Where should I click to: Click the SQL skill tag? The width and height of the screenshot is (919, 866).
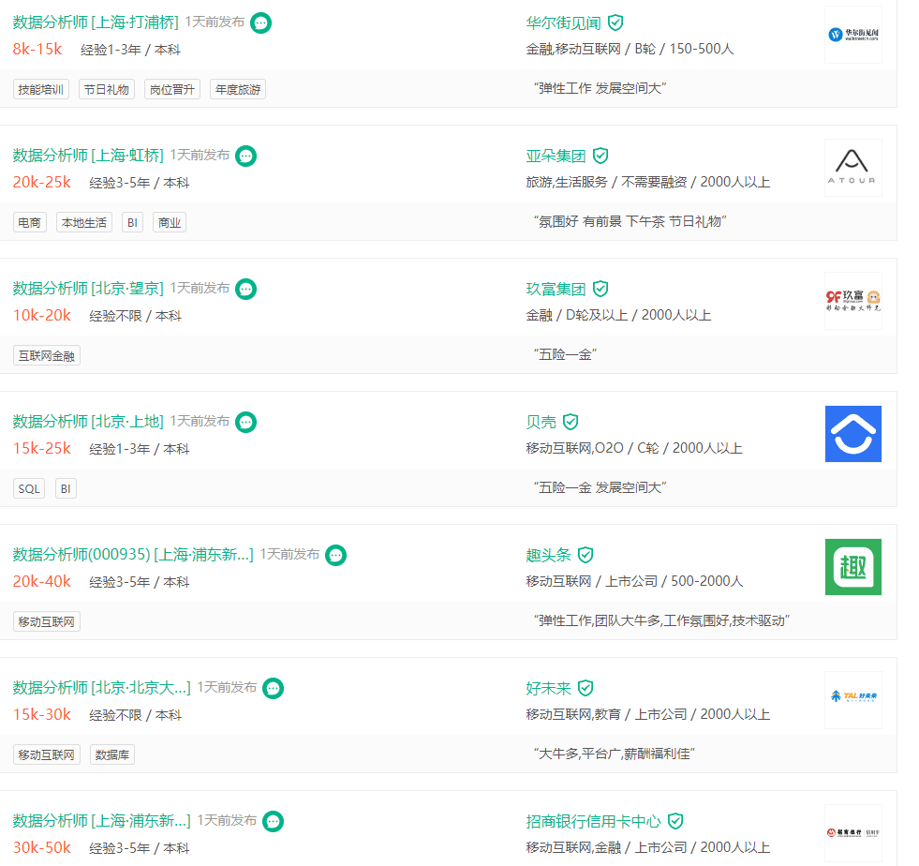(x=29, y=489)
